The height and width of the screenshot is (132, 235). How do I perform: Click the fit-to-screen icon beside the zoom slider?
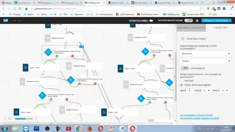(10, 119)
